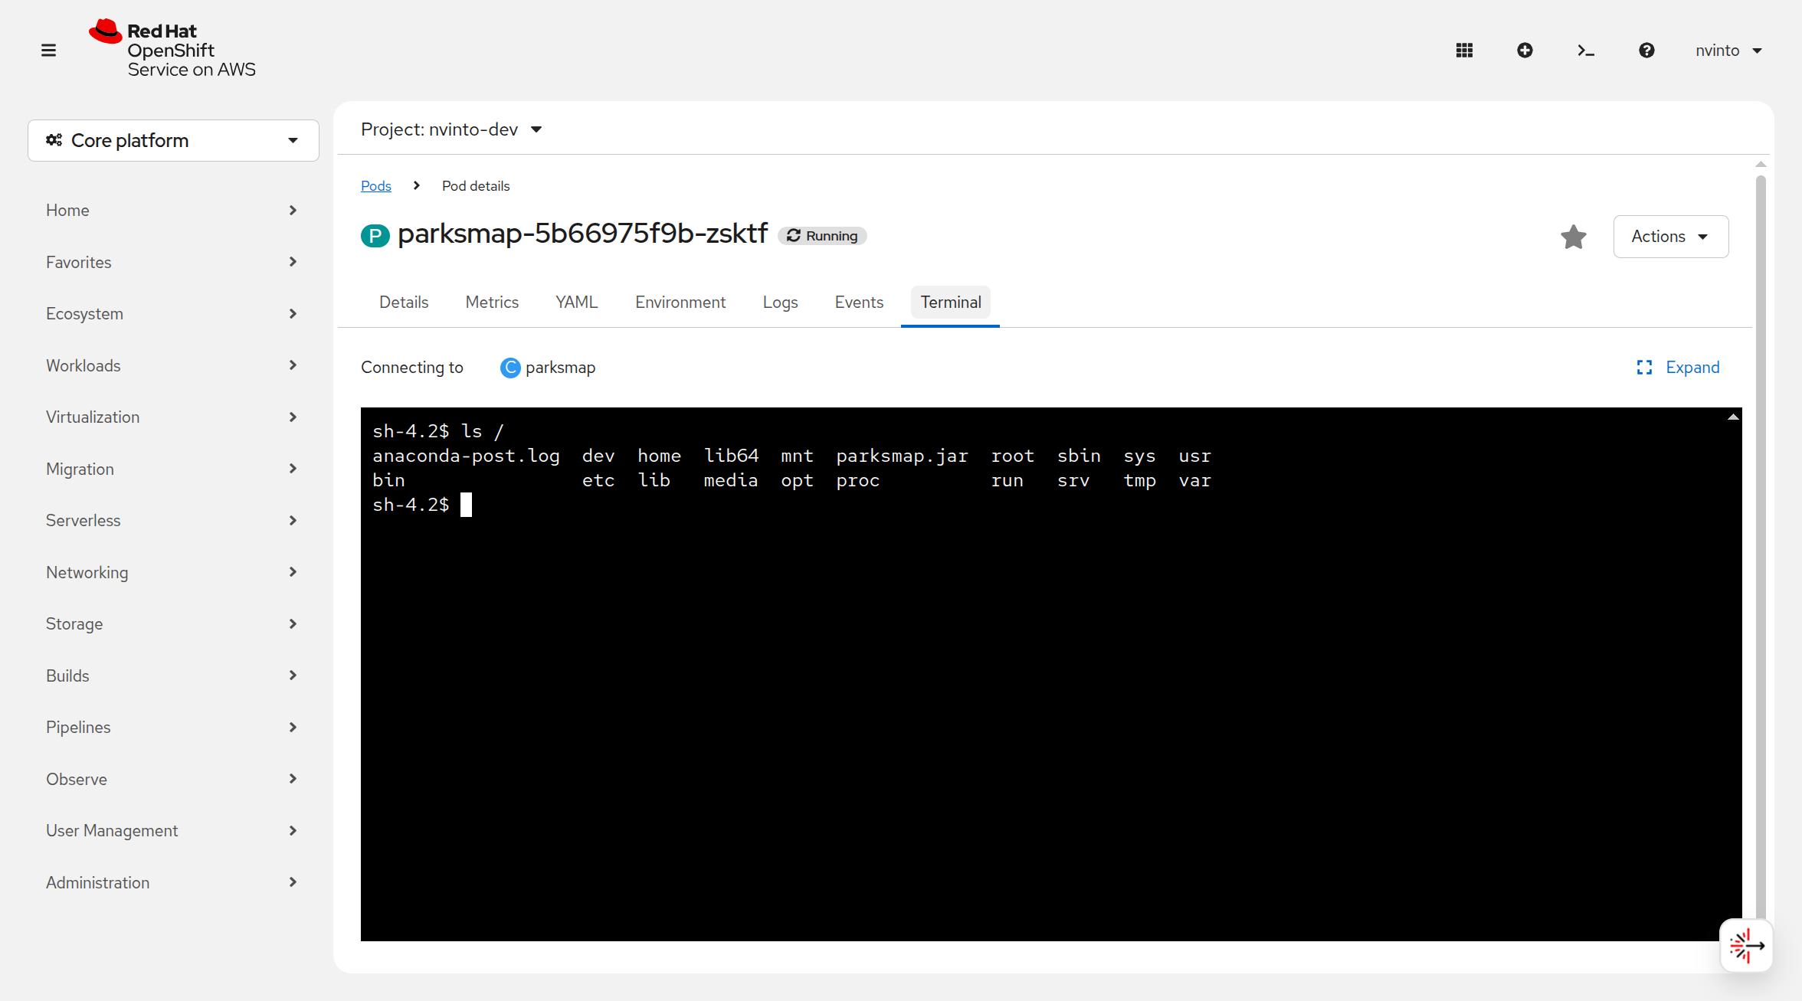Viewport: 1802px width, 1001px height.
Task: Click the Running status badge
Action: coord(822,236)
